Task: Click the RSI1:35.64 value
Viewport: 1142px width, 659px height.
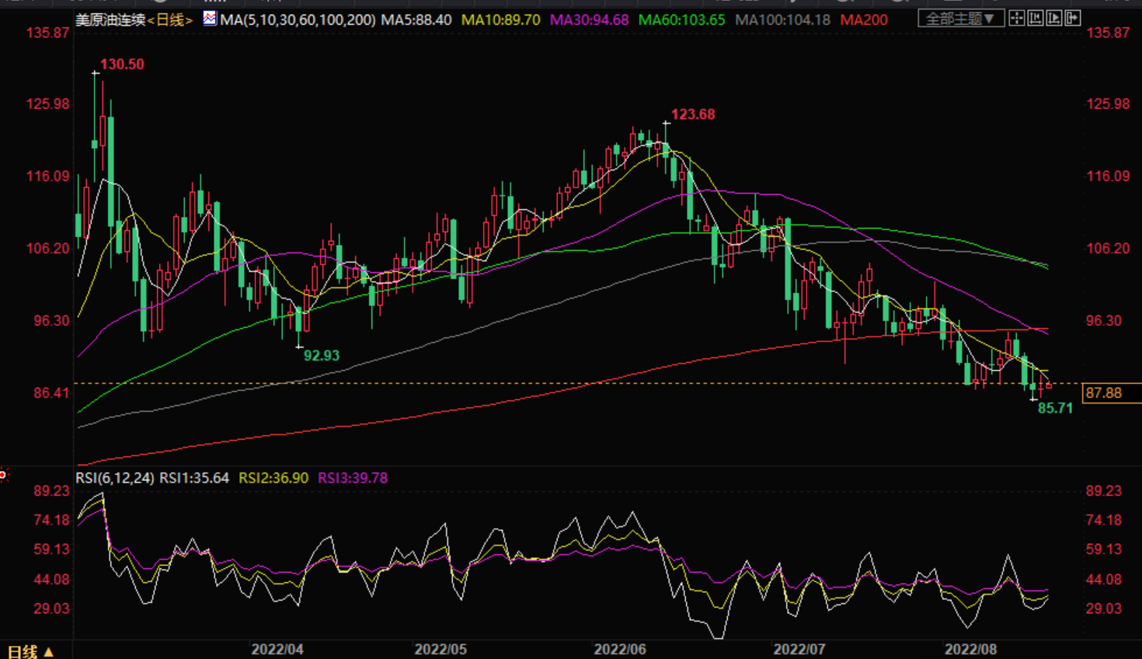Action: tap(194, 478)
